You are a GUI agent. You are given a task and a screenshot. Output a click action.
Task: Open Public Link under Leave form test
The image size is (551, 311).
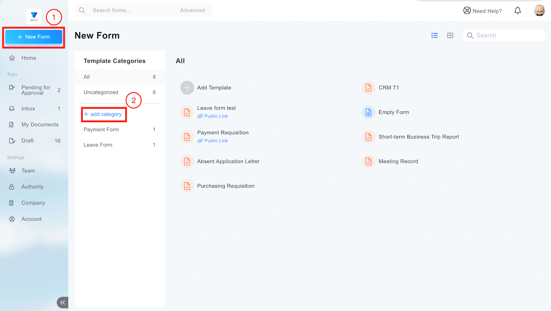tap(216, 116)
